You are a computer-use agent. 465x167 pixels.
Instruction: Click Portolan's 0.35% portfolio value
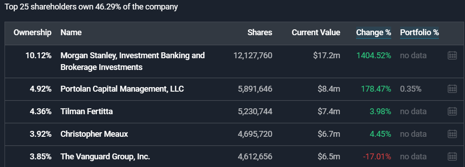tap(411, 88)
